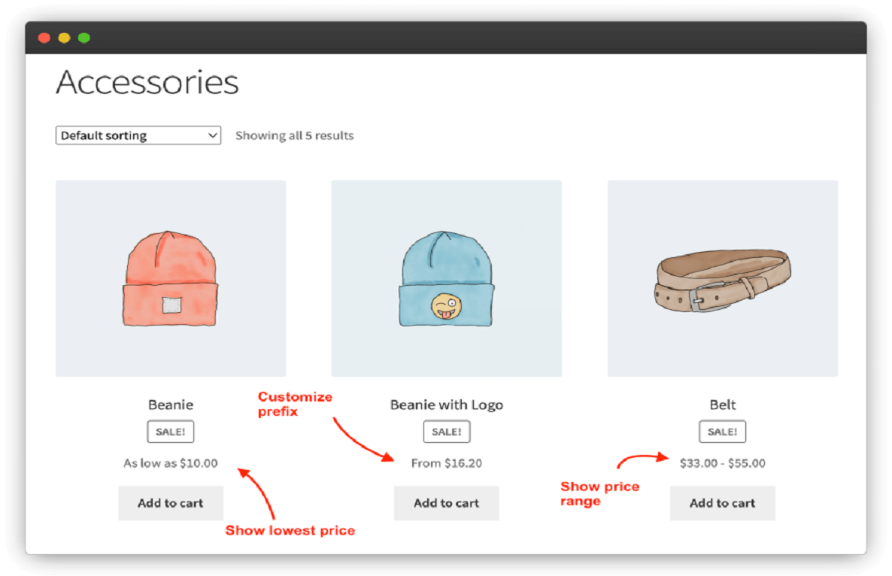Click the SALE badge on the Belt
This screenshot has width=892, height=576.
pos(722,432)
